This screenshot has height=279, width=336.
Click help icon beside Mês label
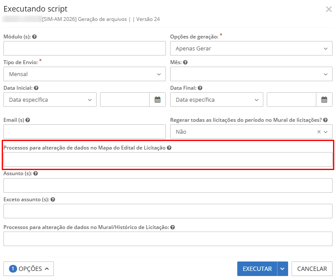[x=185, y=62]
